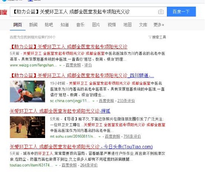Open 百度快照 for the sohu result

[x=112, y=136]
